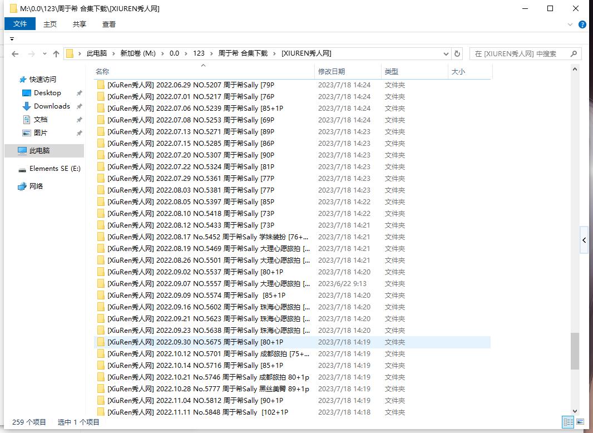This screenshot has height=433, width=593.
Task: Switch to large thumbnails view layout
Action: point(580,422)
